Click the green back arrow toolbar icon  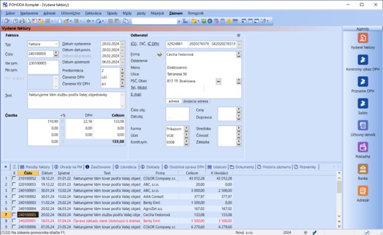coord(89,22)
